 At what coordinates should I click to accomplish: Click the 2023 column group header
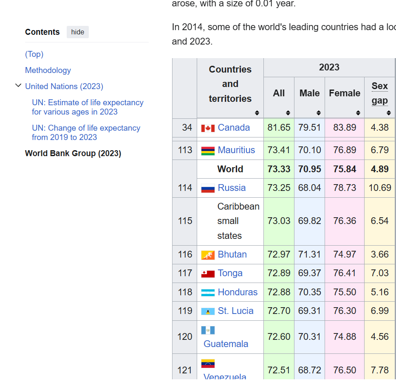(329, 67)
